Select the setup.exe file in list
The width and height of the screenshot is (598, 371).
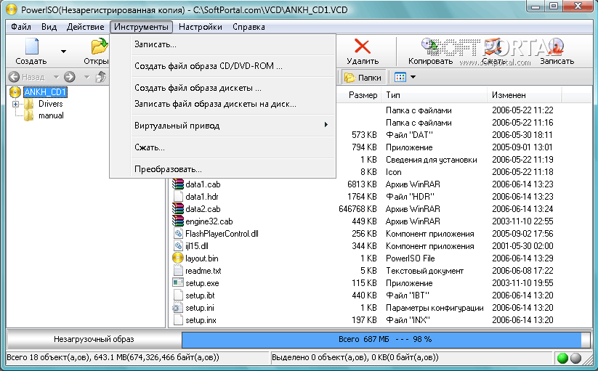coord(201,283)
